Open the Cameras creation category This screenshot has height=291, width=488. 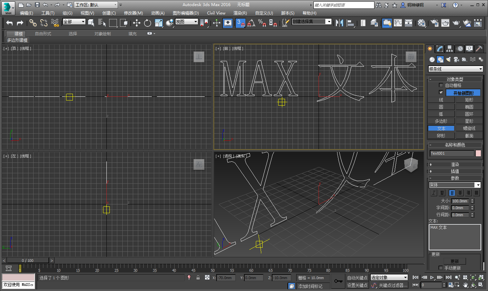click(456, 59)
